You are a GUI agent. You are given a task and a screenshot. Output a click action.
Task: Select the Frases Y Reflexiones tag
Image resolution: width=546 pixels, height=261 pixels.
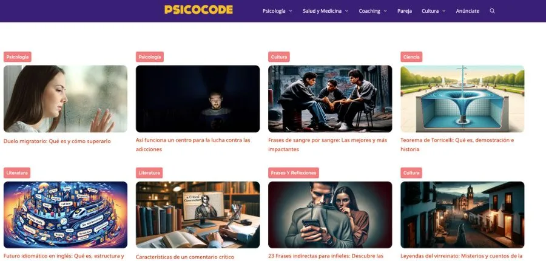(x=294, y=173)
